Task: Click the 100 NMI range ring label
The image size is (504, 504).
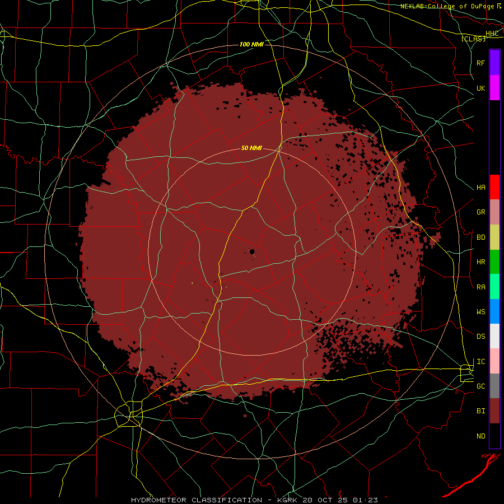Action: pyautogui.click(x=251, y=44)
